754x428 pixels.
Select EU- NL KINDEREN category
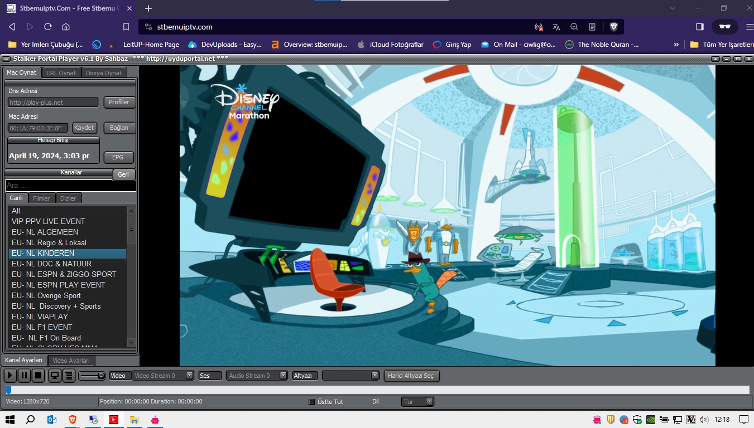tap(67, 253)
